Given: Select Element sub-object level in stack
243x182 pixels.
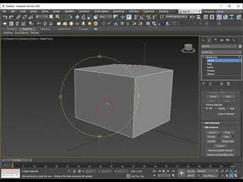Looking at the screenshot, I should [211, 74].
